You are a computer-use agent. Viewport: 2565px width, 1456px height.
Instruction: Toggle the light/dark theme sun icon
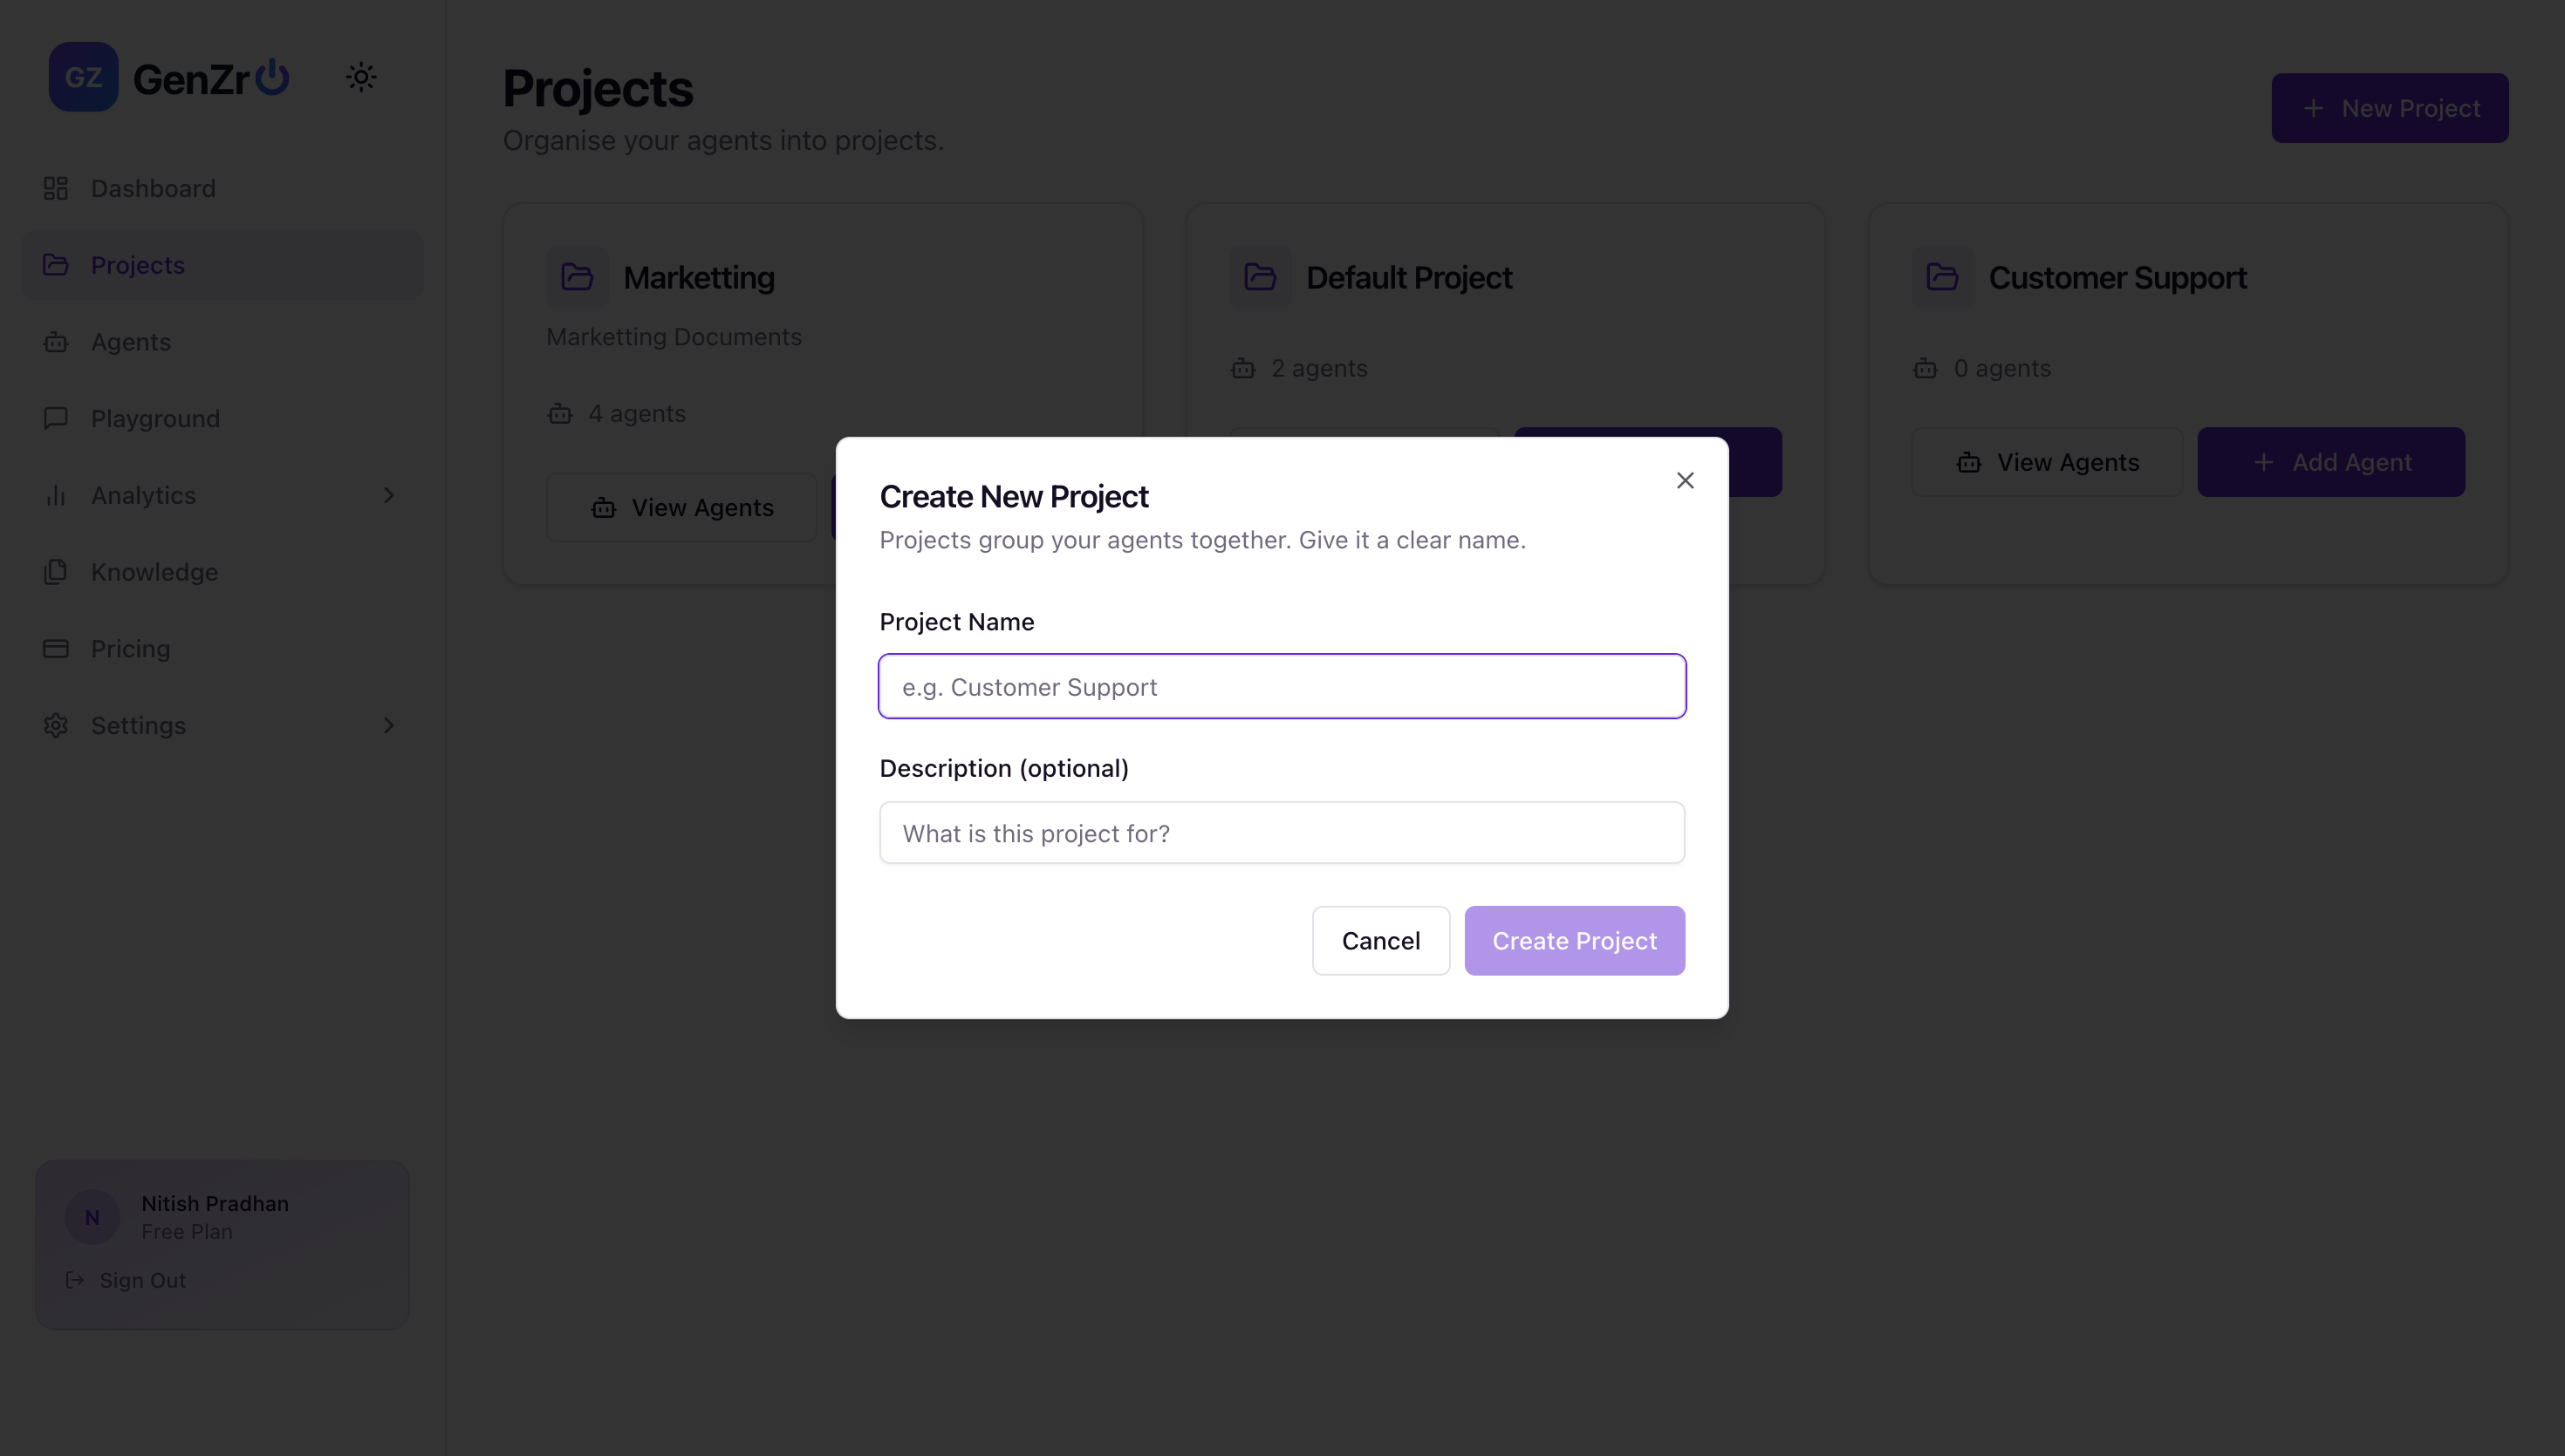click(x=361, y=77)
